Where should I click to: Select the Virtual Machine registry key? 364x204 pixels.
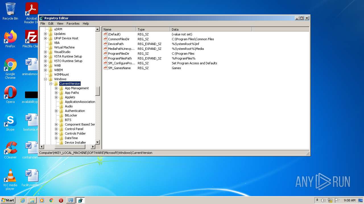pos(64,47)
